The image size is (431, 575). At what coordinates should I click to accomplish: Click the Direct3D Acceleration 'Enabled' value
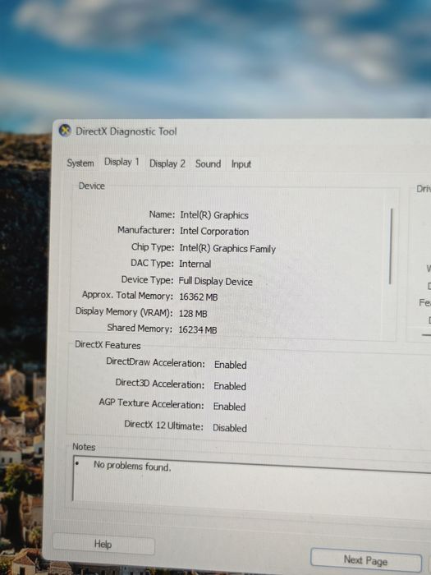[x=230, y=386]
